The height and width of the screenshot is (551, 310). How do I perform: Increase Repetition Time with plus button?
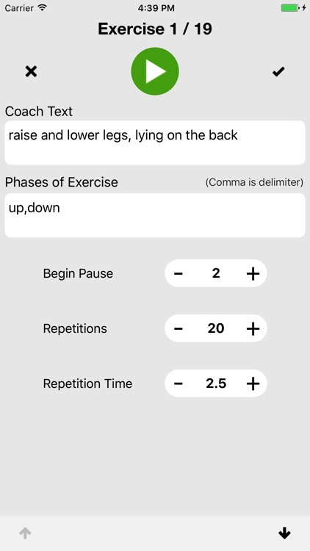(x=253, y=383)
